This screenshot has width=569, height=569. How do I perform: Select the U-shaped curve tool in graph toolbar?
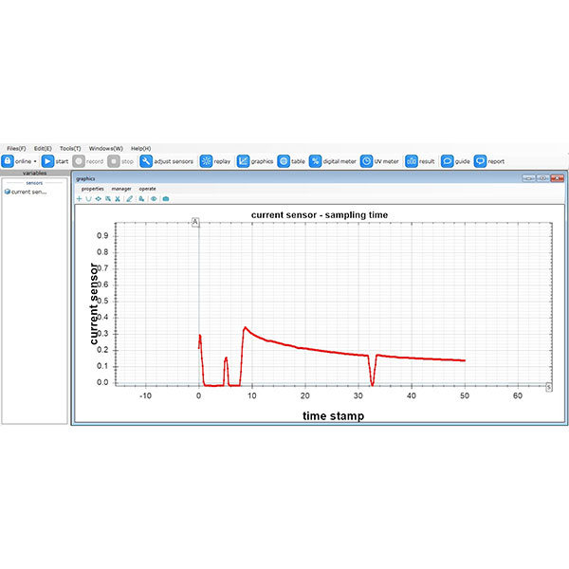coord(88,198)
